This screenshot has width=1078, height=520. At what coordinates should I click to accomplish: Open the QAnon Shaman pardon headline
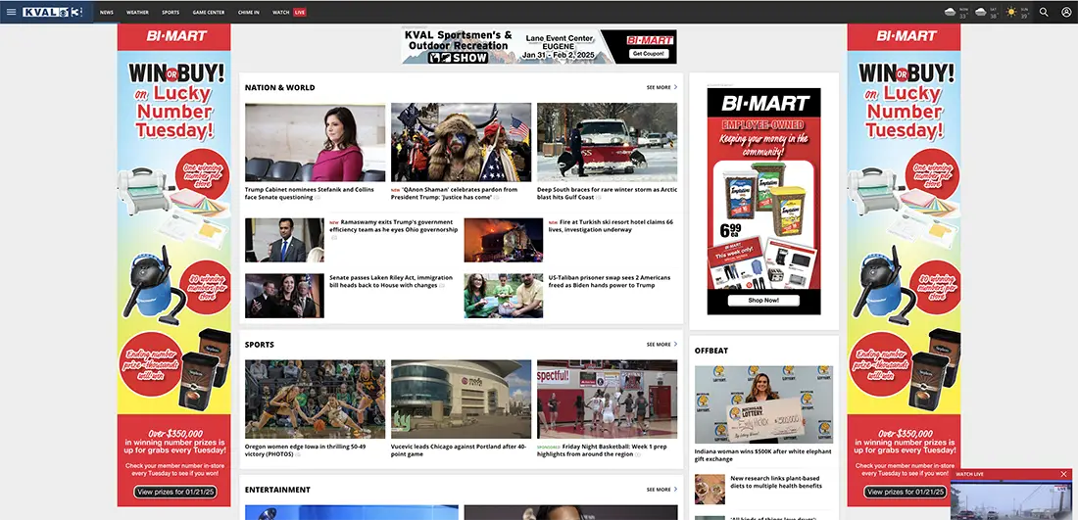click(x=455, y=193)
